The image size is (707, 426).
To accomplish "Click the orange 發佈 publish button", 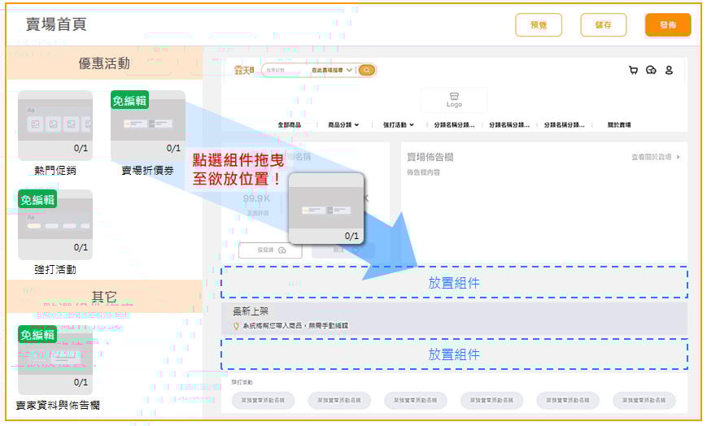I will (668, 25).
